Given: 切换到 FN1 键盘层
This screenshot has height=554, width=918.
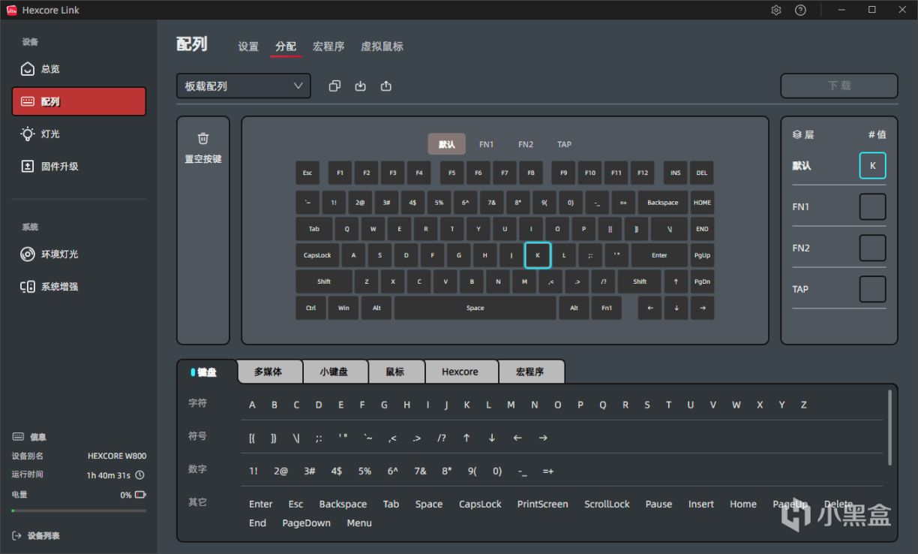Looking at the screenshot, I should point(486,144).
